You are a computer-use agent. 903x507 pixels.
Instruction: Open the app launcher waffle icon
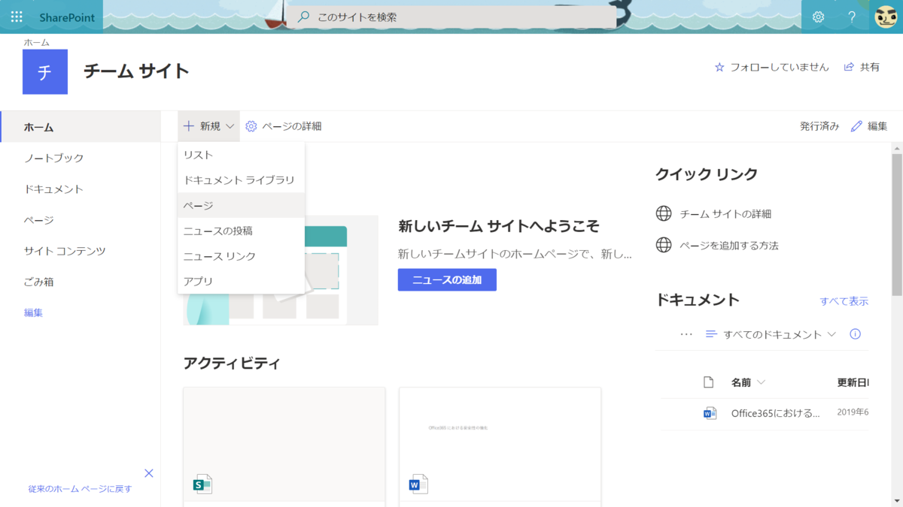[x=17, y=17]
